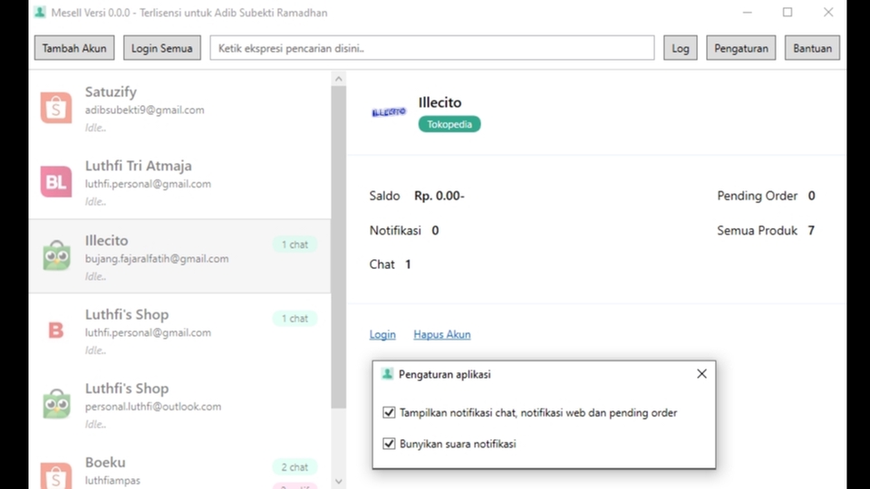
Task: Click the 2 chat badge on Boeku
Action: [295, 467]
